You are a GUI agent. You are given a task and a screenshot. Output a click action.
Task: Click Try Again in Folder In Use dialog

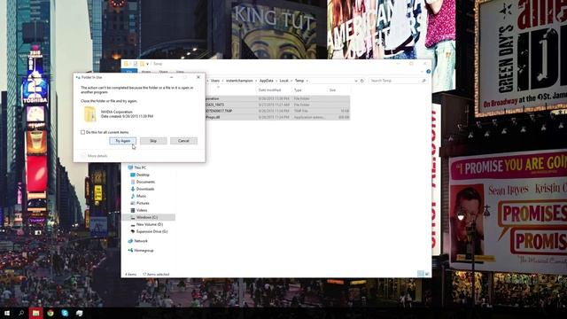(123, 141)
